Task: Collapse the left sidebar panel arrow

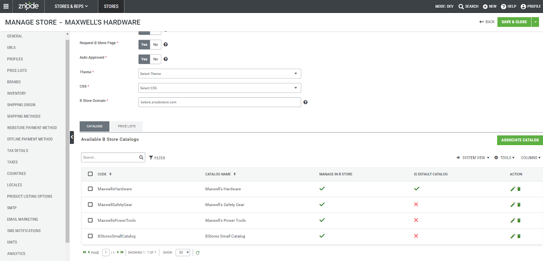Action: pos(72,137)
